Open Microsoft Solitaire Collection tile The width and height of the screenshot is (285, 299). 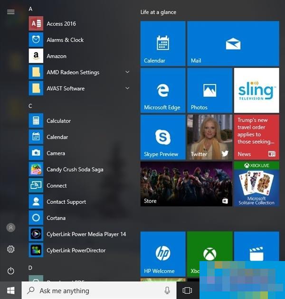point(256,184)
